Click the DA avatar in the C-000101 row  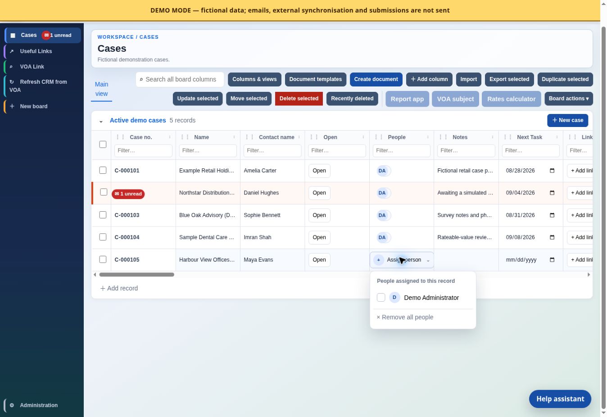(382, 171)
